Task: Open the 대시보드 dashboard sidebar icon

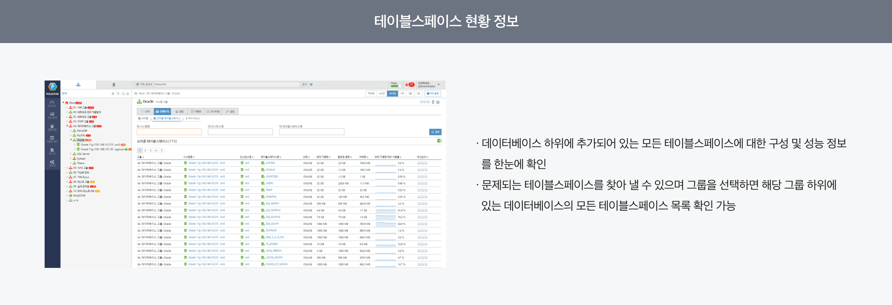Action: pos(52,104)
